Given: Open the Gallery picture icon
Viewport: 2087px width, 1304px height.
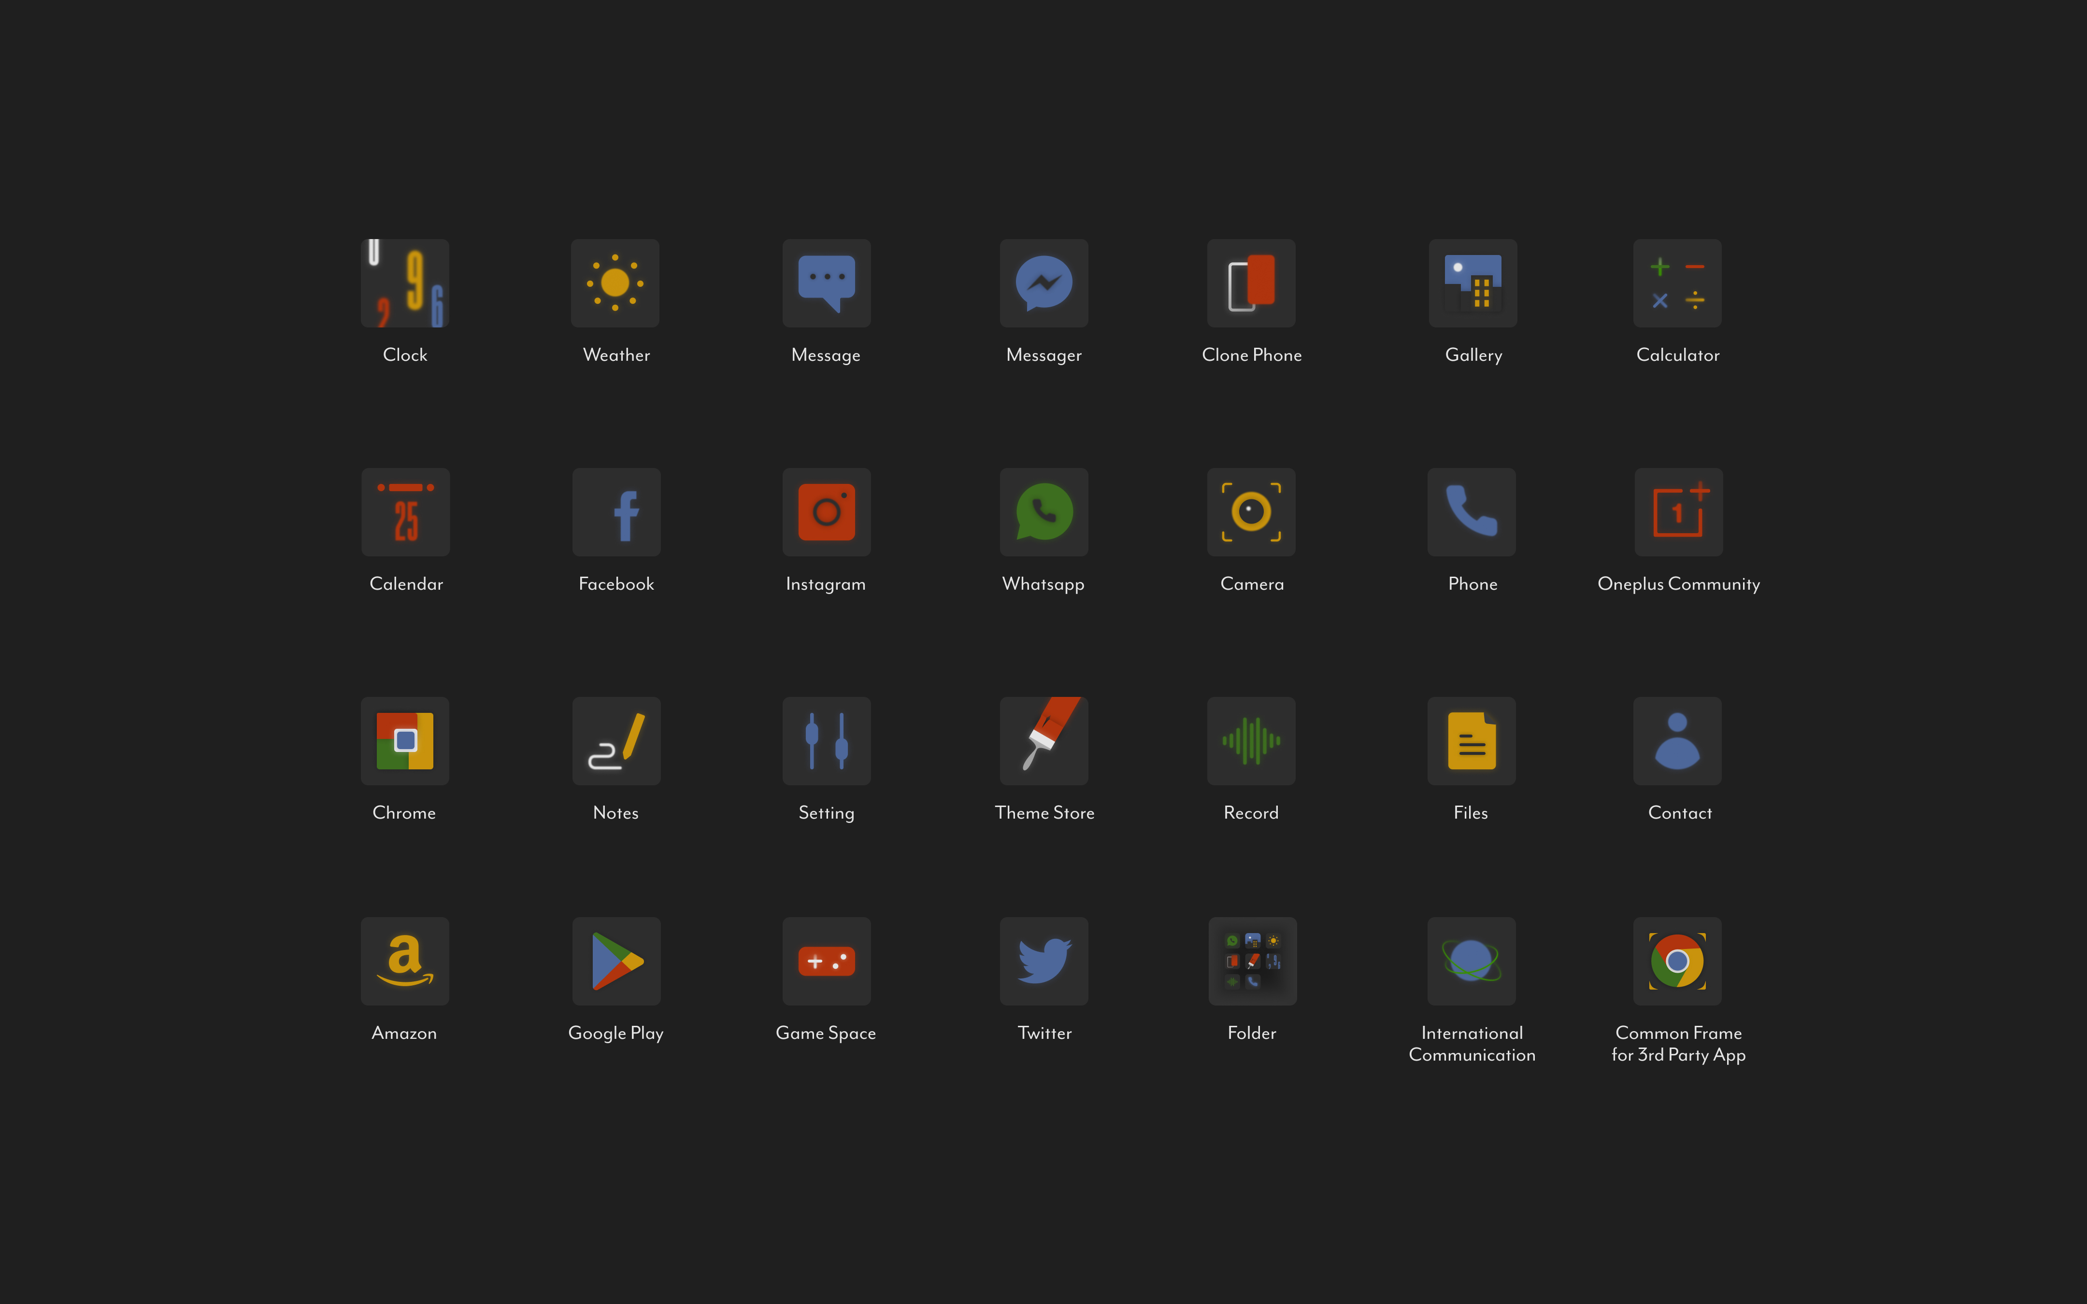Looking at the screenshot, I should 1473,283.
